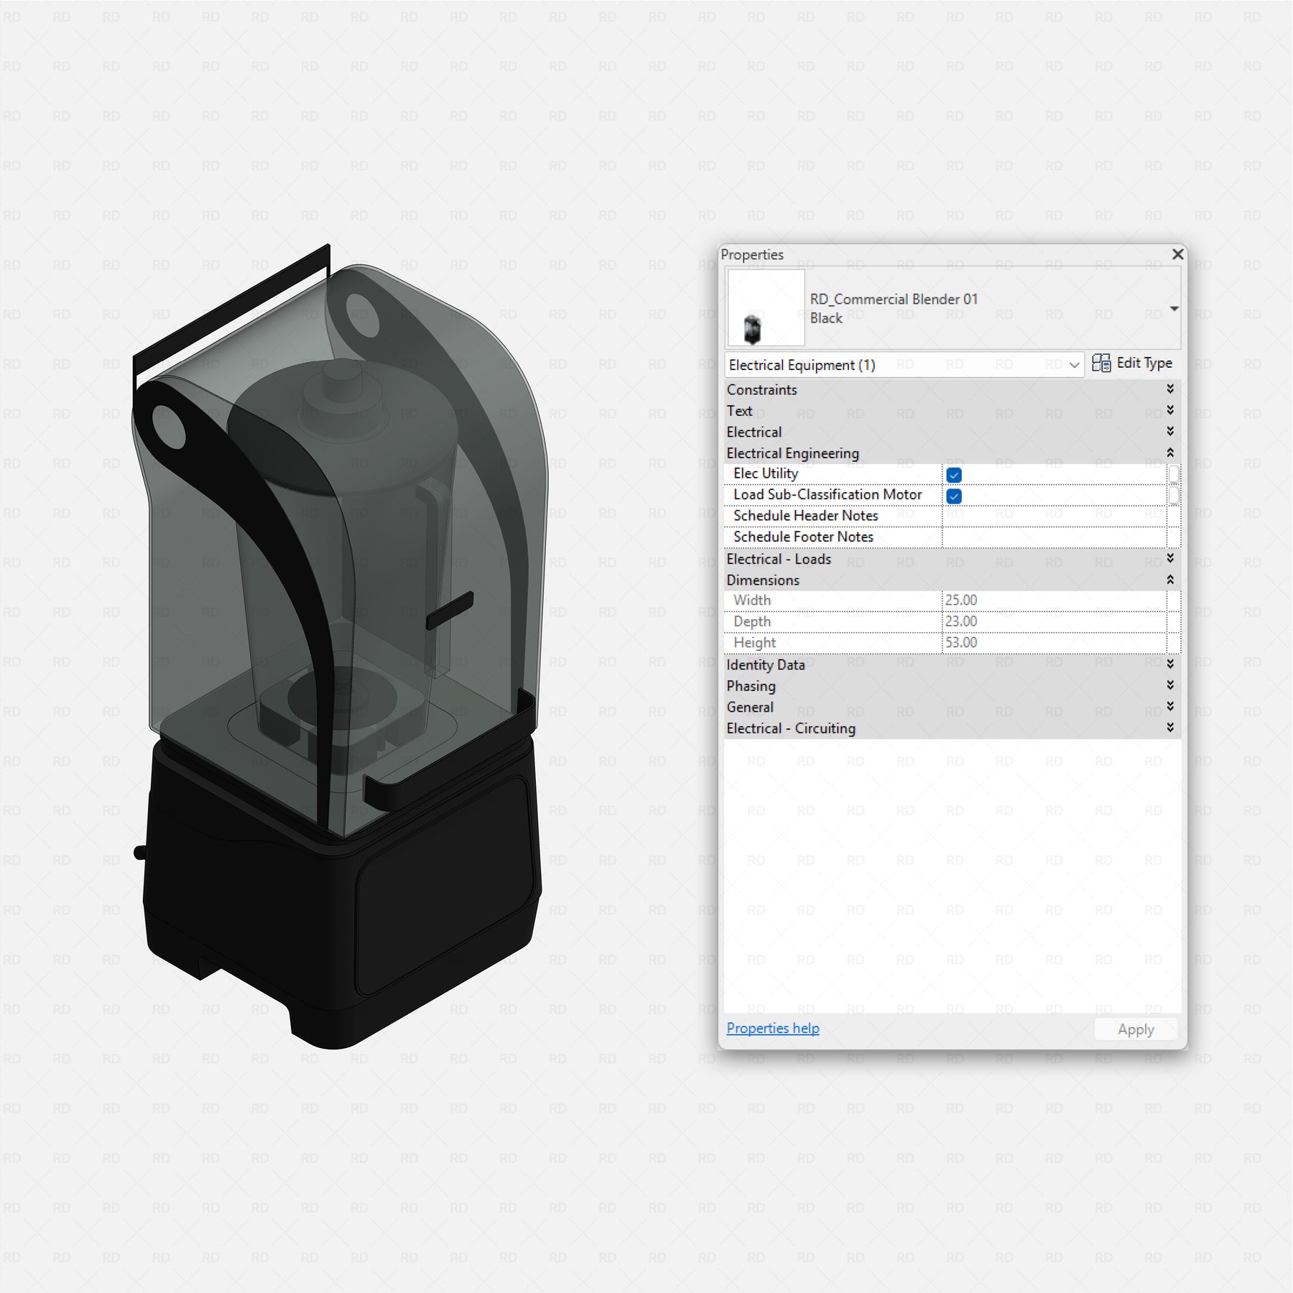The width and height of the screenshot is (1293, 1293).
Task: Open the RD_Commercial Blender type selector dropdown
Action: pos(1174,309)
